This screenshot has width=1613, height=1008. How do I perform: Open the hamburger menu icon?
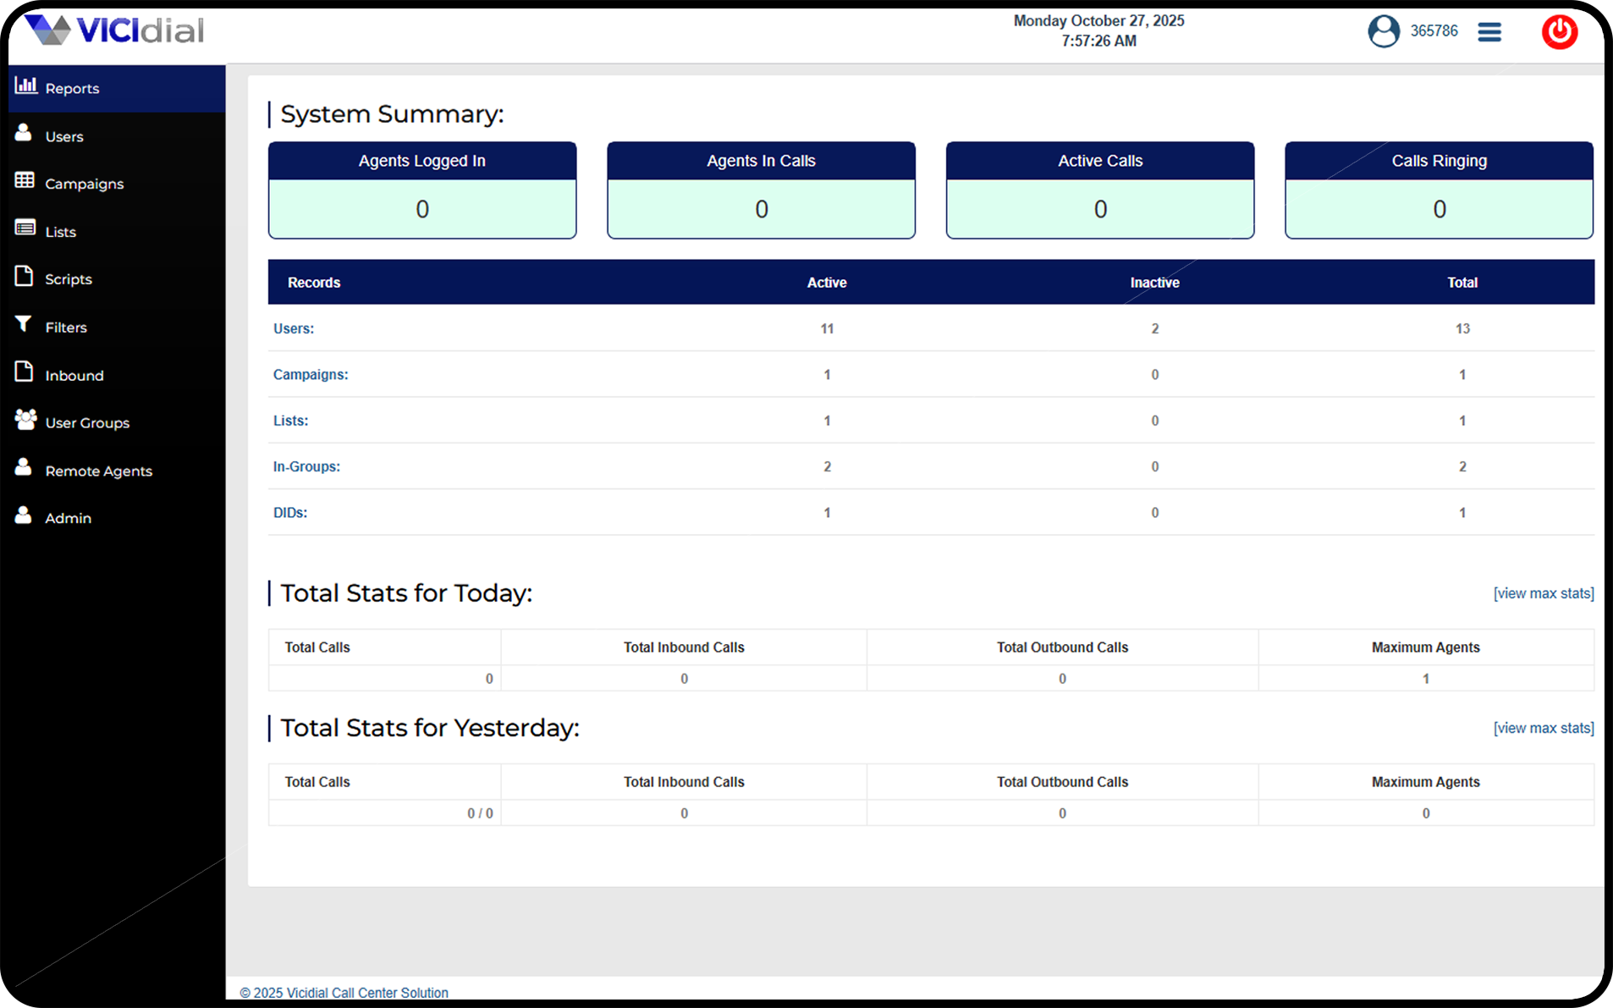pyautogui.click(x=1489, y=32)
